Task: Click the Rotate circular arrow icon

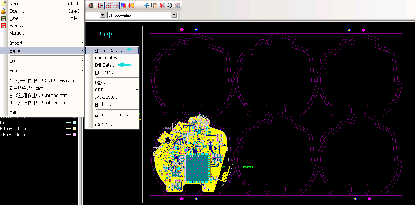Action: click(170, 6)
